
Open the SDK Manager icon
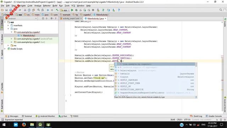(x=113, y=10)
